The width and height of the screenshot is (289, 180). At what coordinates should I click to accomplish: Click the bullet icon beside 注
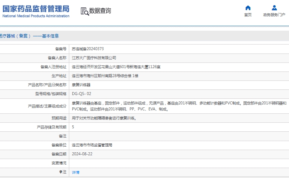61,172
